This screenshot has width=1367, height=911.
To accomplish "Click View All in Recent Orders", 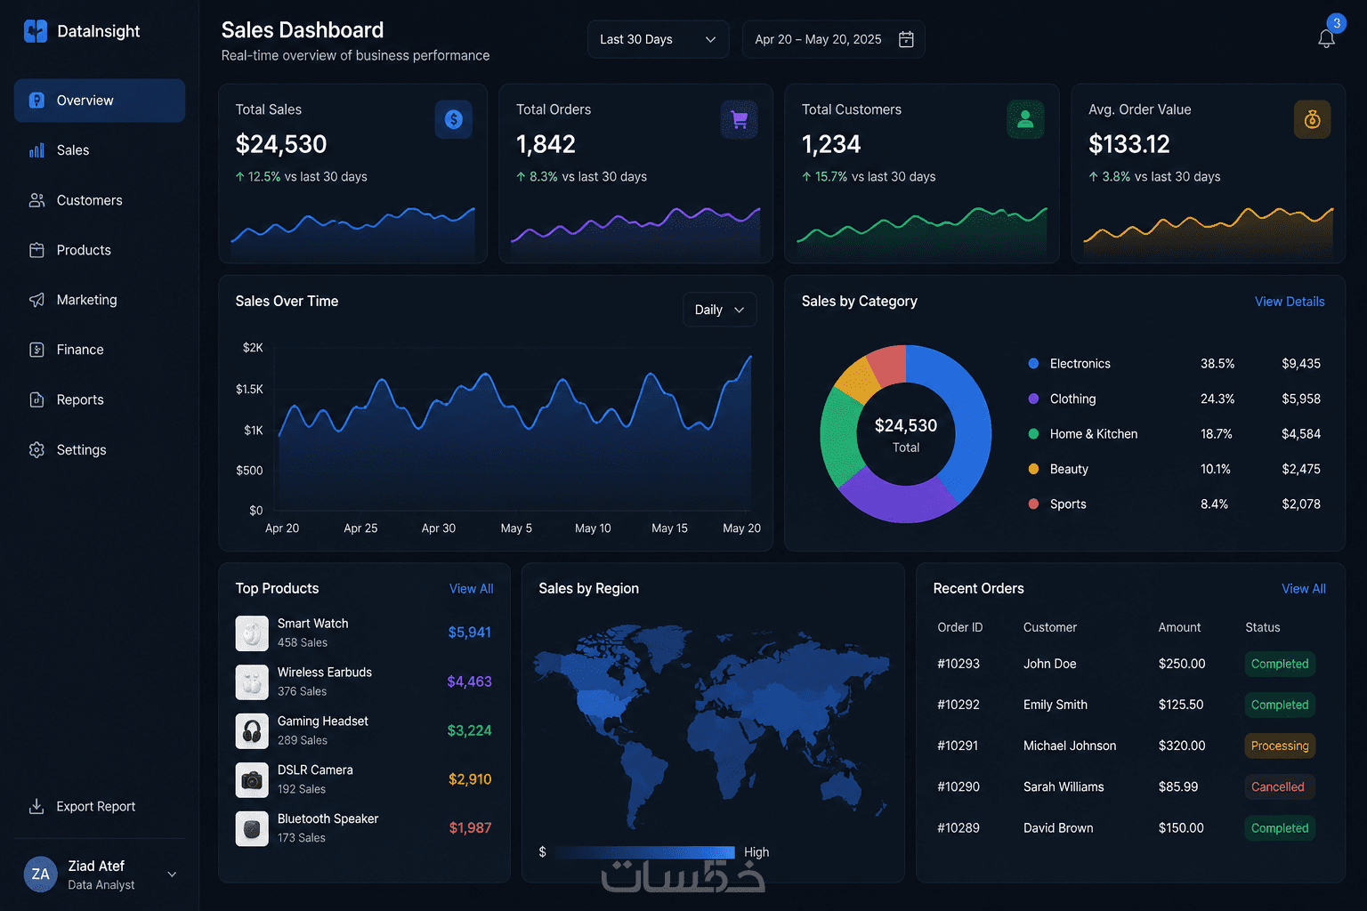I will pyautogui.click(x=1304, y=589).
